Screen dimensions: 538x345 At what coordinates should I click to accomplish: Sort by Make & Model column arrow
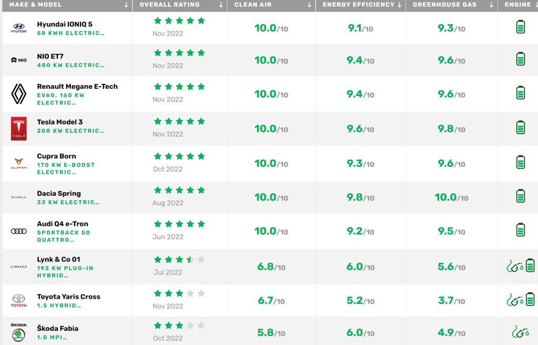[x=126, y=5]
